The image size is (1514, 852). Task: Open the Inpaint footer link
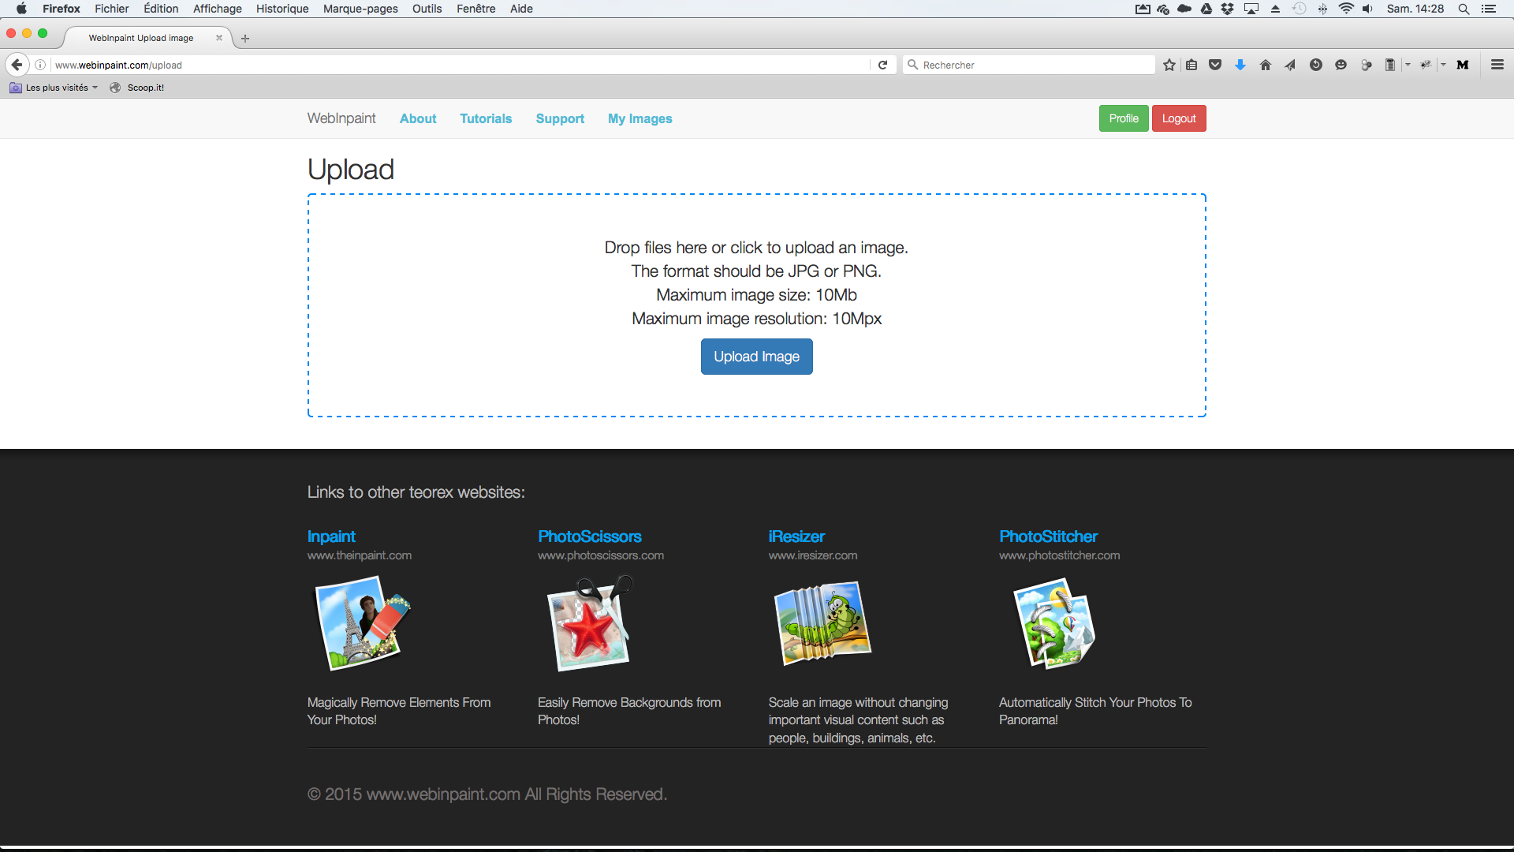(331, 536)
